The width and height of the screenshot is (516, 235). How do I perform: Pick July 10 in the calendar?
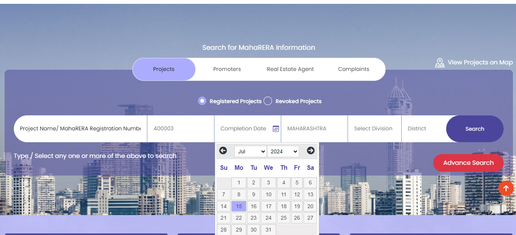pyautogui.click(x=269, y=195)
